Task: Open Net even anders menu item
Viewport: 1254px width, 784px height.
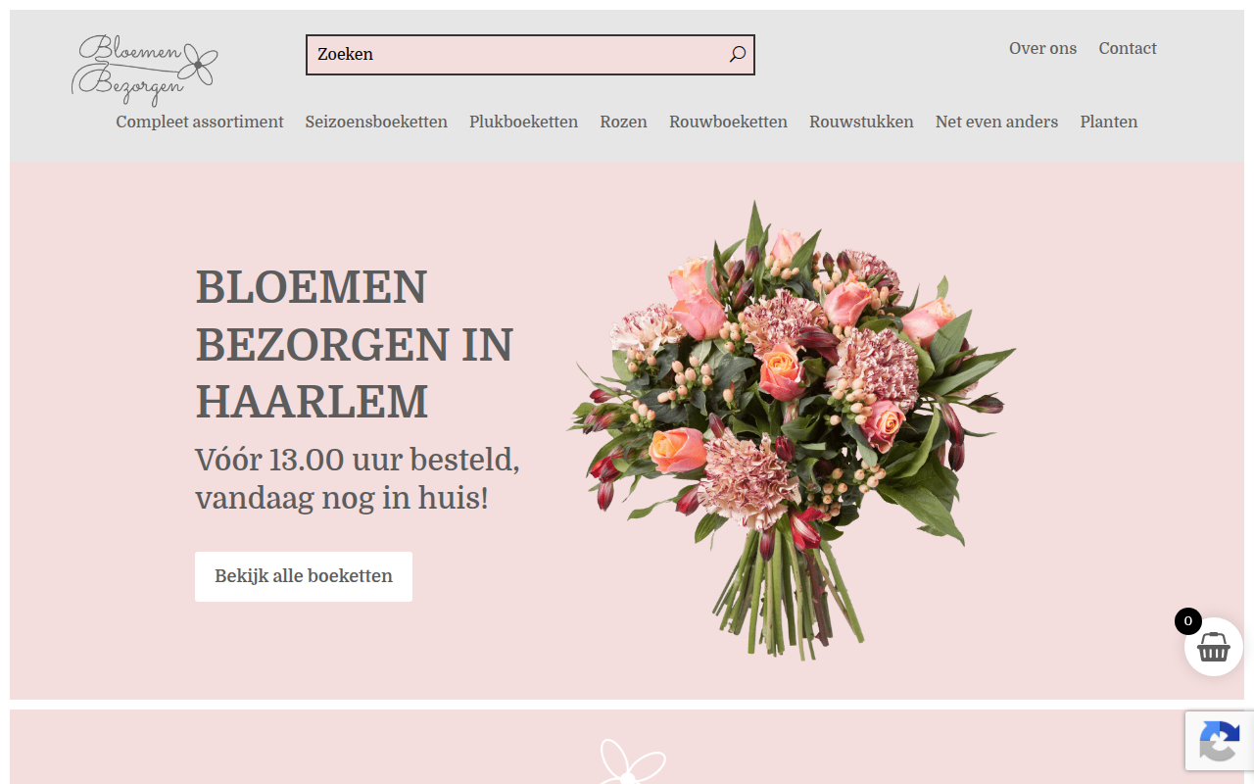Action: pos(996,122)
